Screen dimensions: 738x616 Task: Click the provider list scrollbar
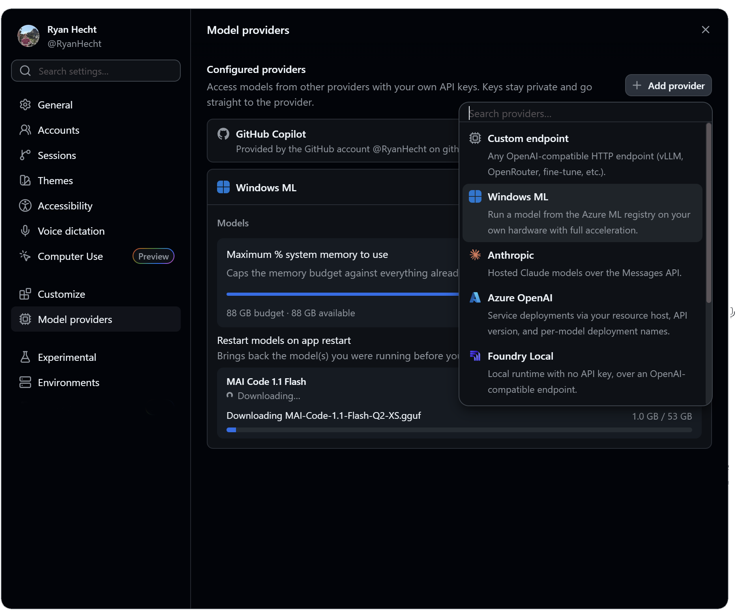coord(708,213)
